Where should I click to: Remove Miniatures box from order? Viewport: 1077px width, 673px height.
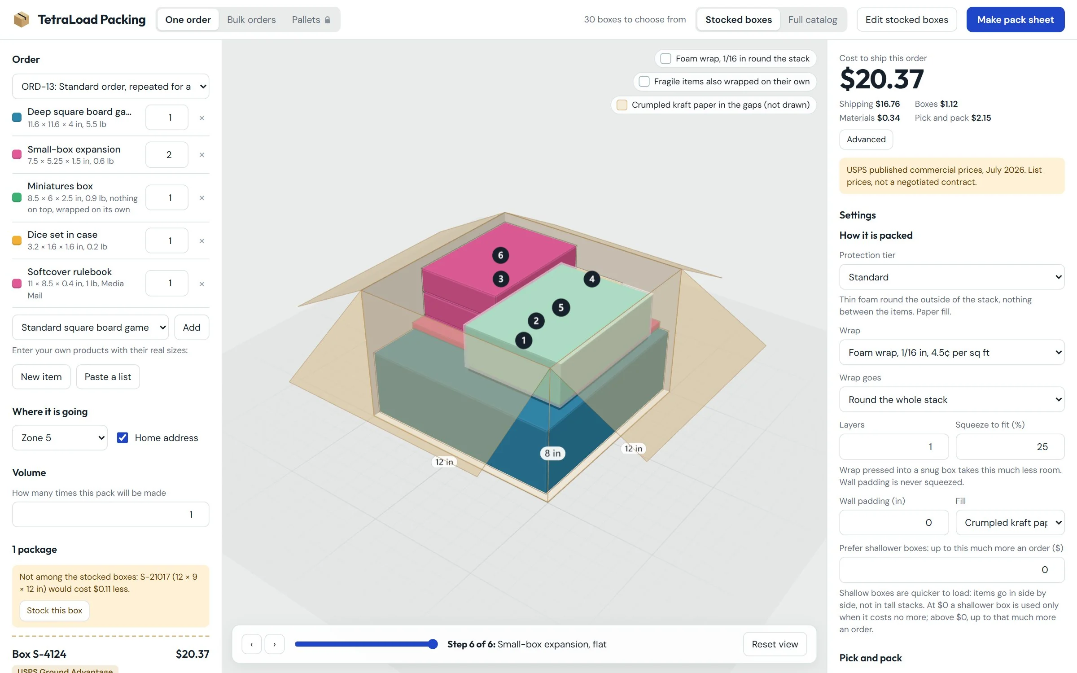(x=202, y=198)
